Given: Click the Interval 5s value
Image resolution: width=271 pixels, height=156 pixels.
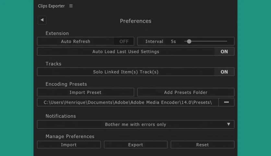Looking at the screenshot, I should pos(173,41).
